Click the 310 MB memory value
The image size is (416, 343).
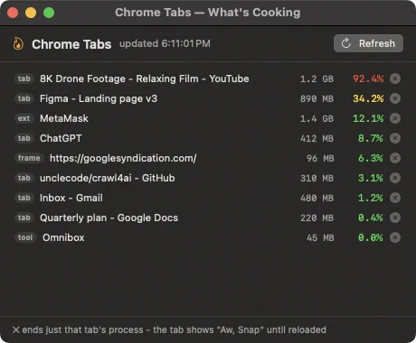click(x=317, y=178)
